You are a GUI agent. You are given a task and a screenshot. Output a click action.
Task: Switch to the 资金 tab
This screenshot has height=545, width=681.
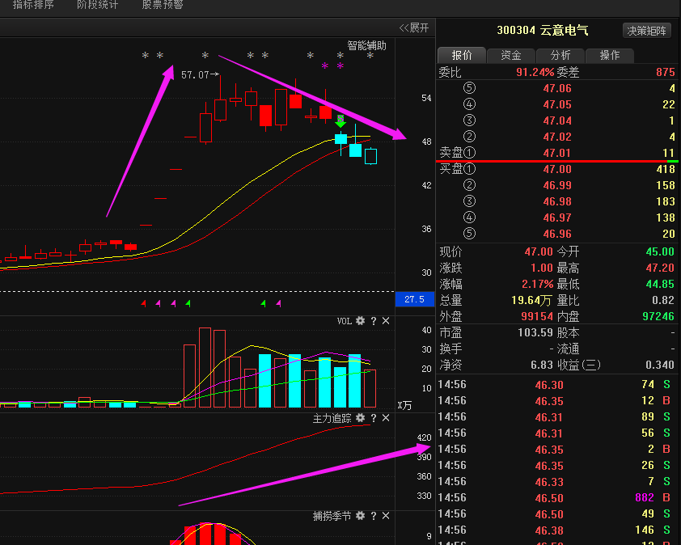pyautogui.click(x=510, y=55)
